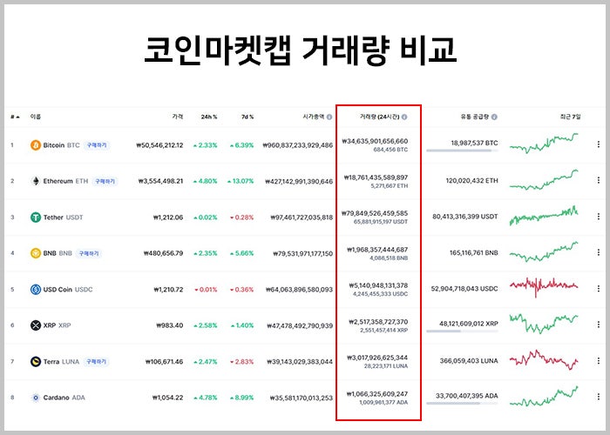Click the Cardano coin logo icon

tap(36, 398)
